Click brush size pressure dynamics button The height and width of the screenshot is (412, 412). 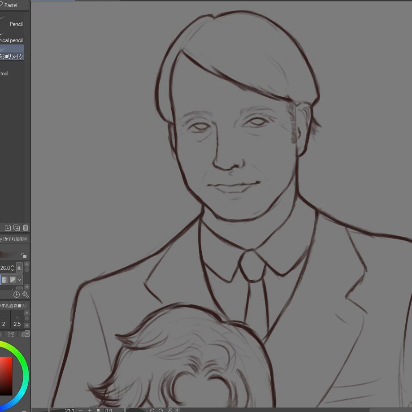tap(19, 268)
